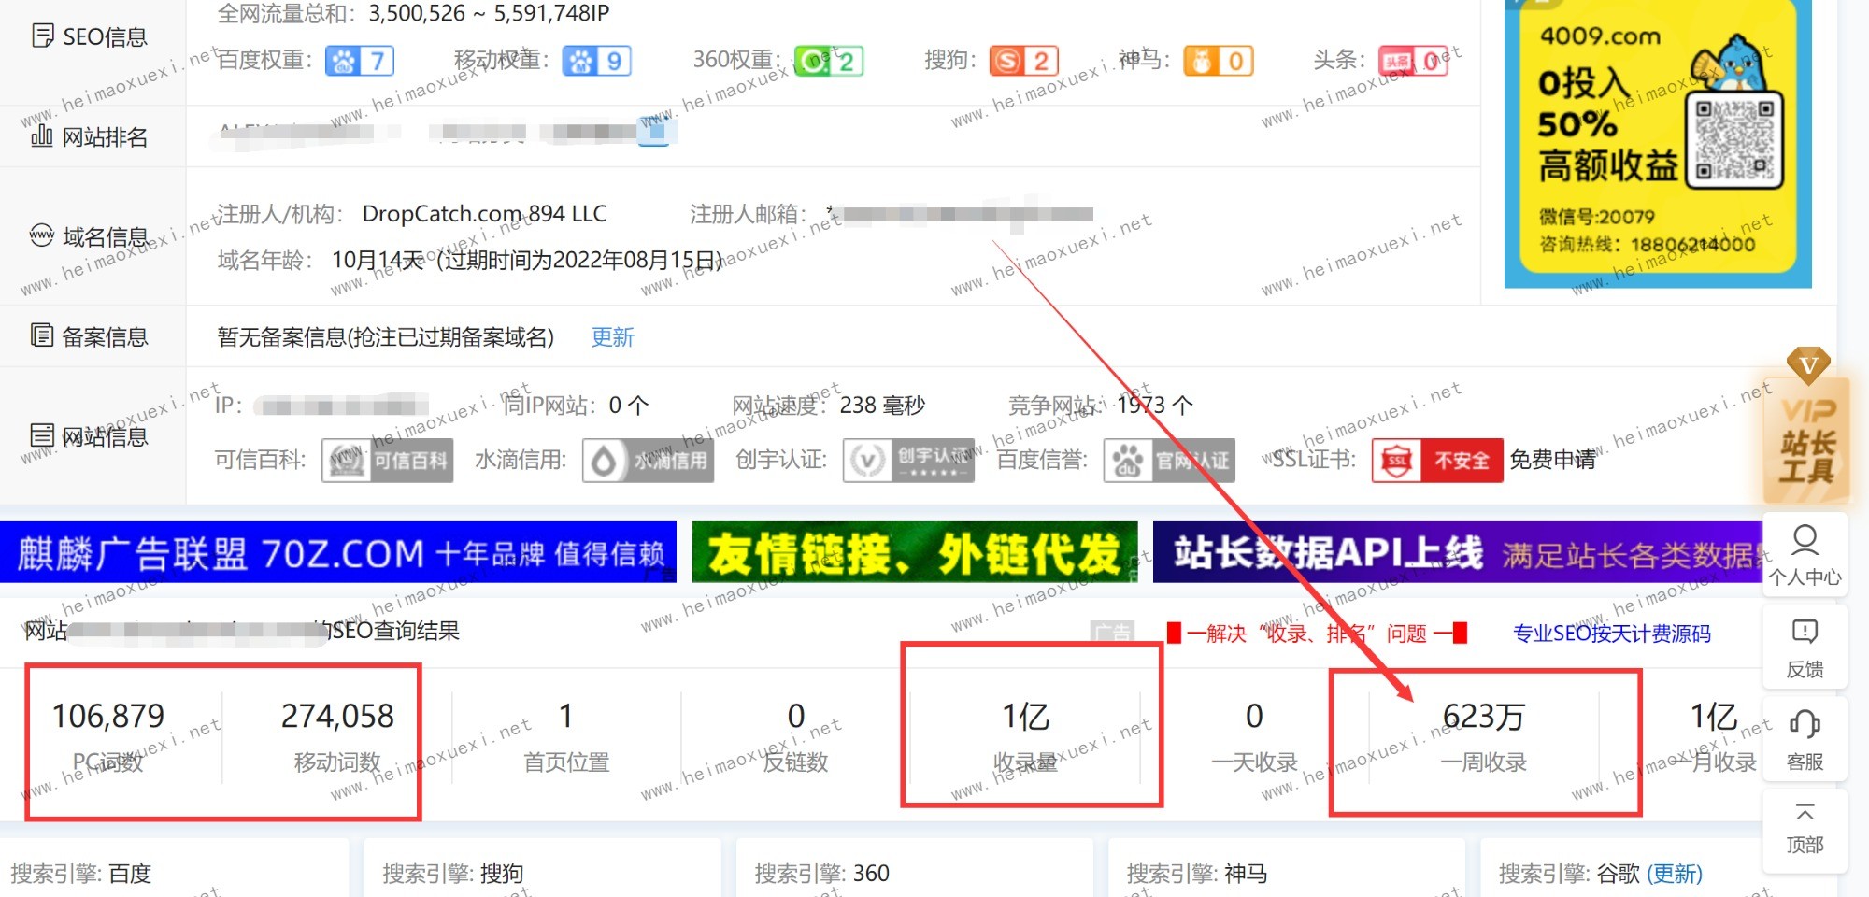Click the 更新 link beside 备案信息
The image size is (1869, 897).
coord(613,337)
